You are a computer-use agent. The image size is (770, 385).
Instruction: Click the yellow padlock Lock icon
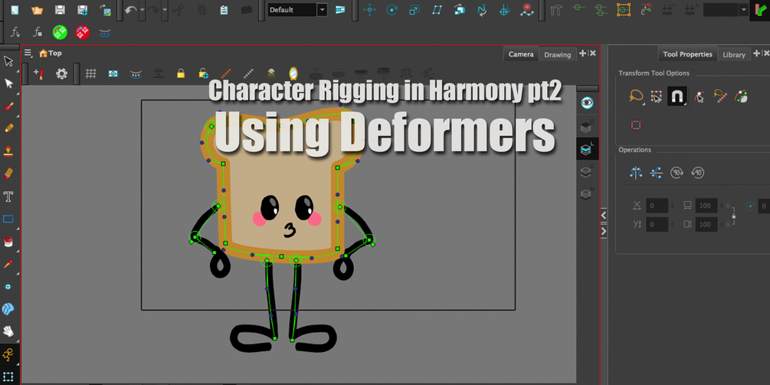(x=181, y=74)
